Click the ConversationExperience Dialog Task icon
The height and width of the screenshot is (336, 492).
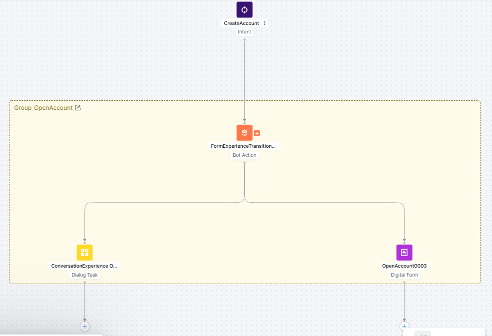pos(84,252)
